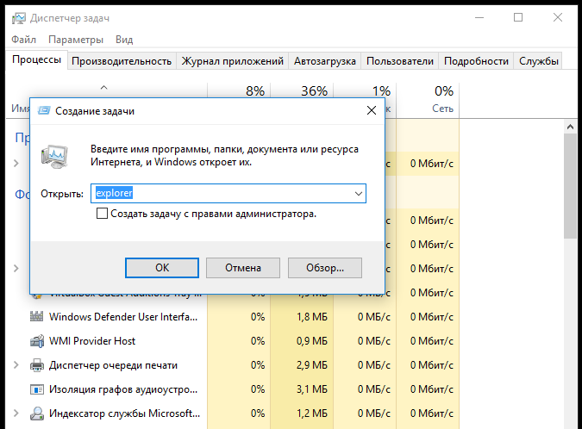Image resolution: width=582 pixels, height=429 pixels.
Task: Click the Create Task dialog title icon
Action: 44,110
